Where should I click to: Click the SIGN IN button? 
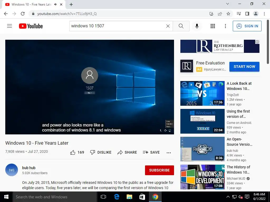pyautogui.click(x=247, y=26)
